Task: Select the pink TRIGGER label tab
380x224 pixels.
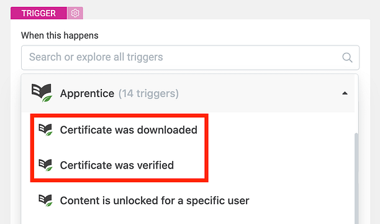Action: point(38,13)
